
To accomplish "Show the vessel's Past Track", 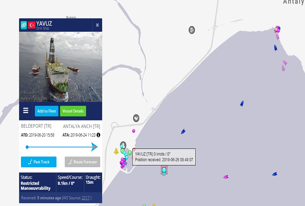I will [x=39, y=162].
